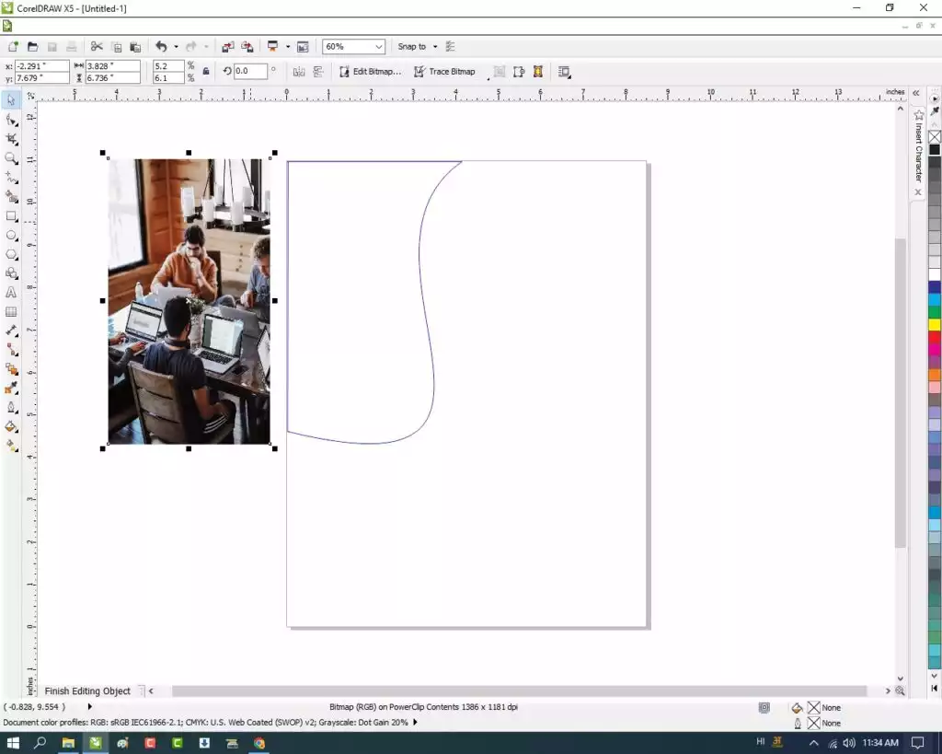This screenshot has height=754, width=942.
Task: Select the Color Eyedropper tool
Action: [x=11, y=389]
